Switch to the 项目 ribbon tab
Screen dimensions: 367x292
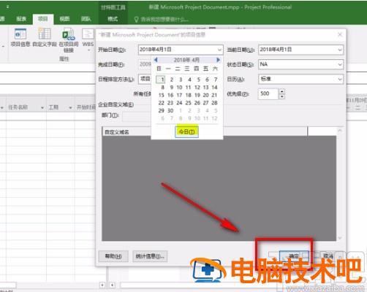(43, 19)
